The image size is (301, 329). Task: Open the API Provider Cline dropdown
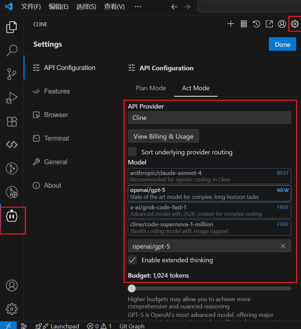pyautogui.click(x=209, y=117)
